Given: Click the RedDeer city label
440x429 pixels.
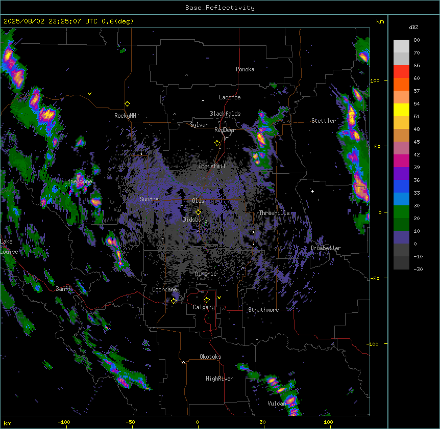Looking at the screenshot, I should coord(225,130).
